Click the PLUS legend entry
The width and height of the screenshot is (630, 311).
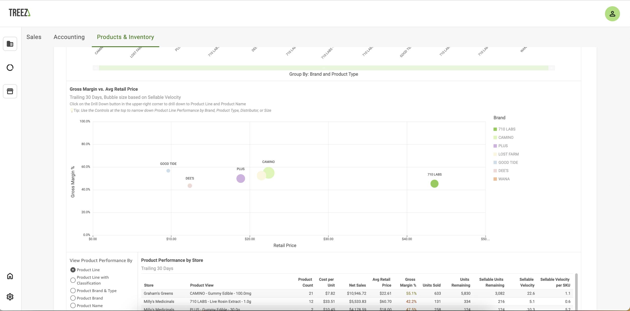(x=503, y=146)
